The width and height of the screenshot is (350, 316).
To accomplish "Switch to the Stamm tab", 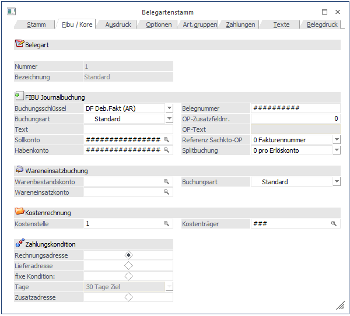I will 36,24.
